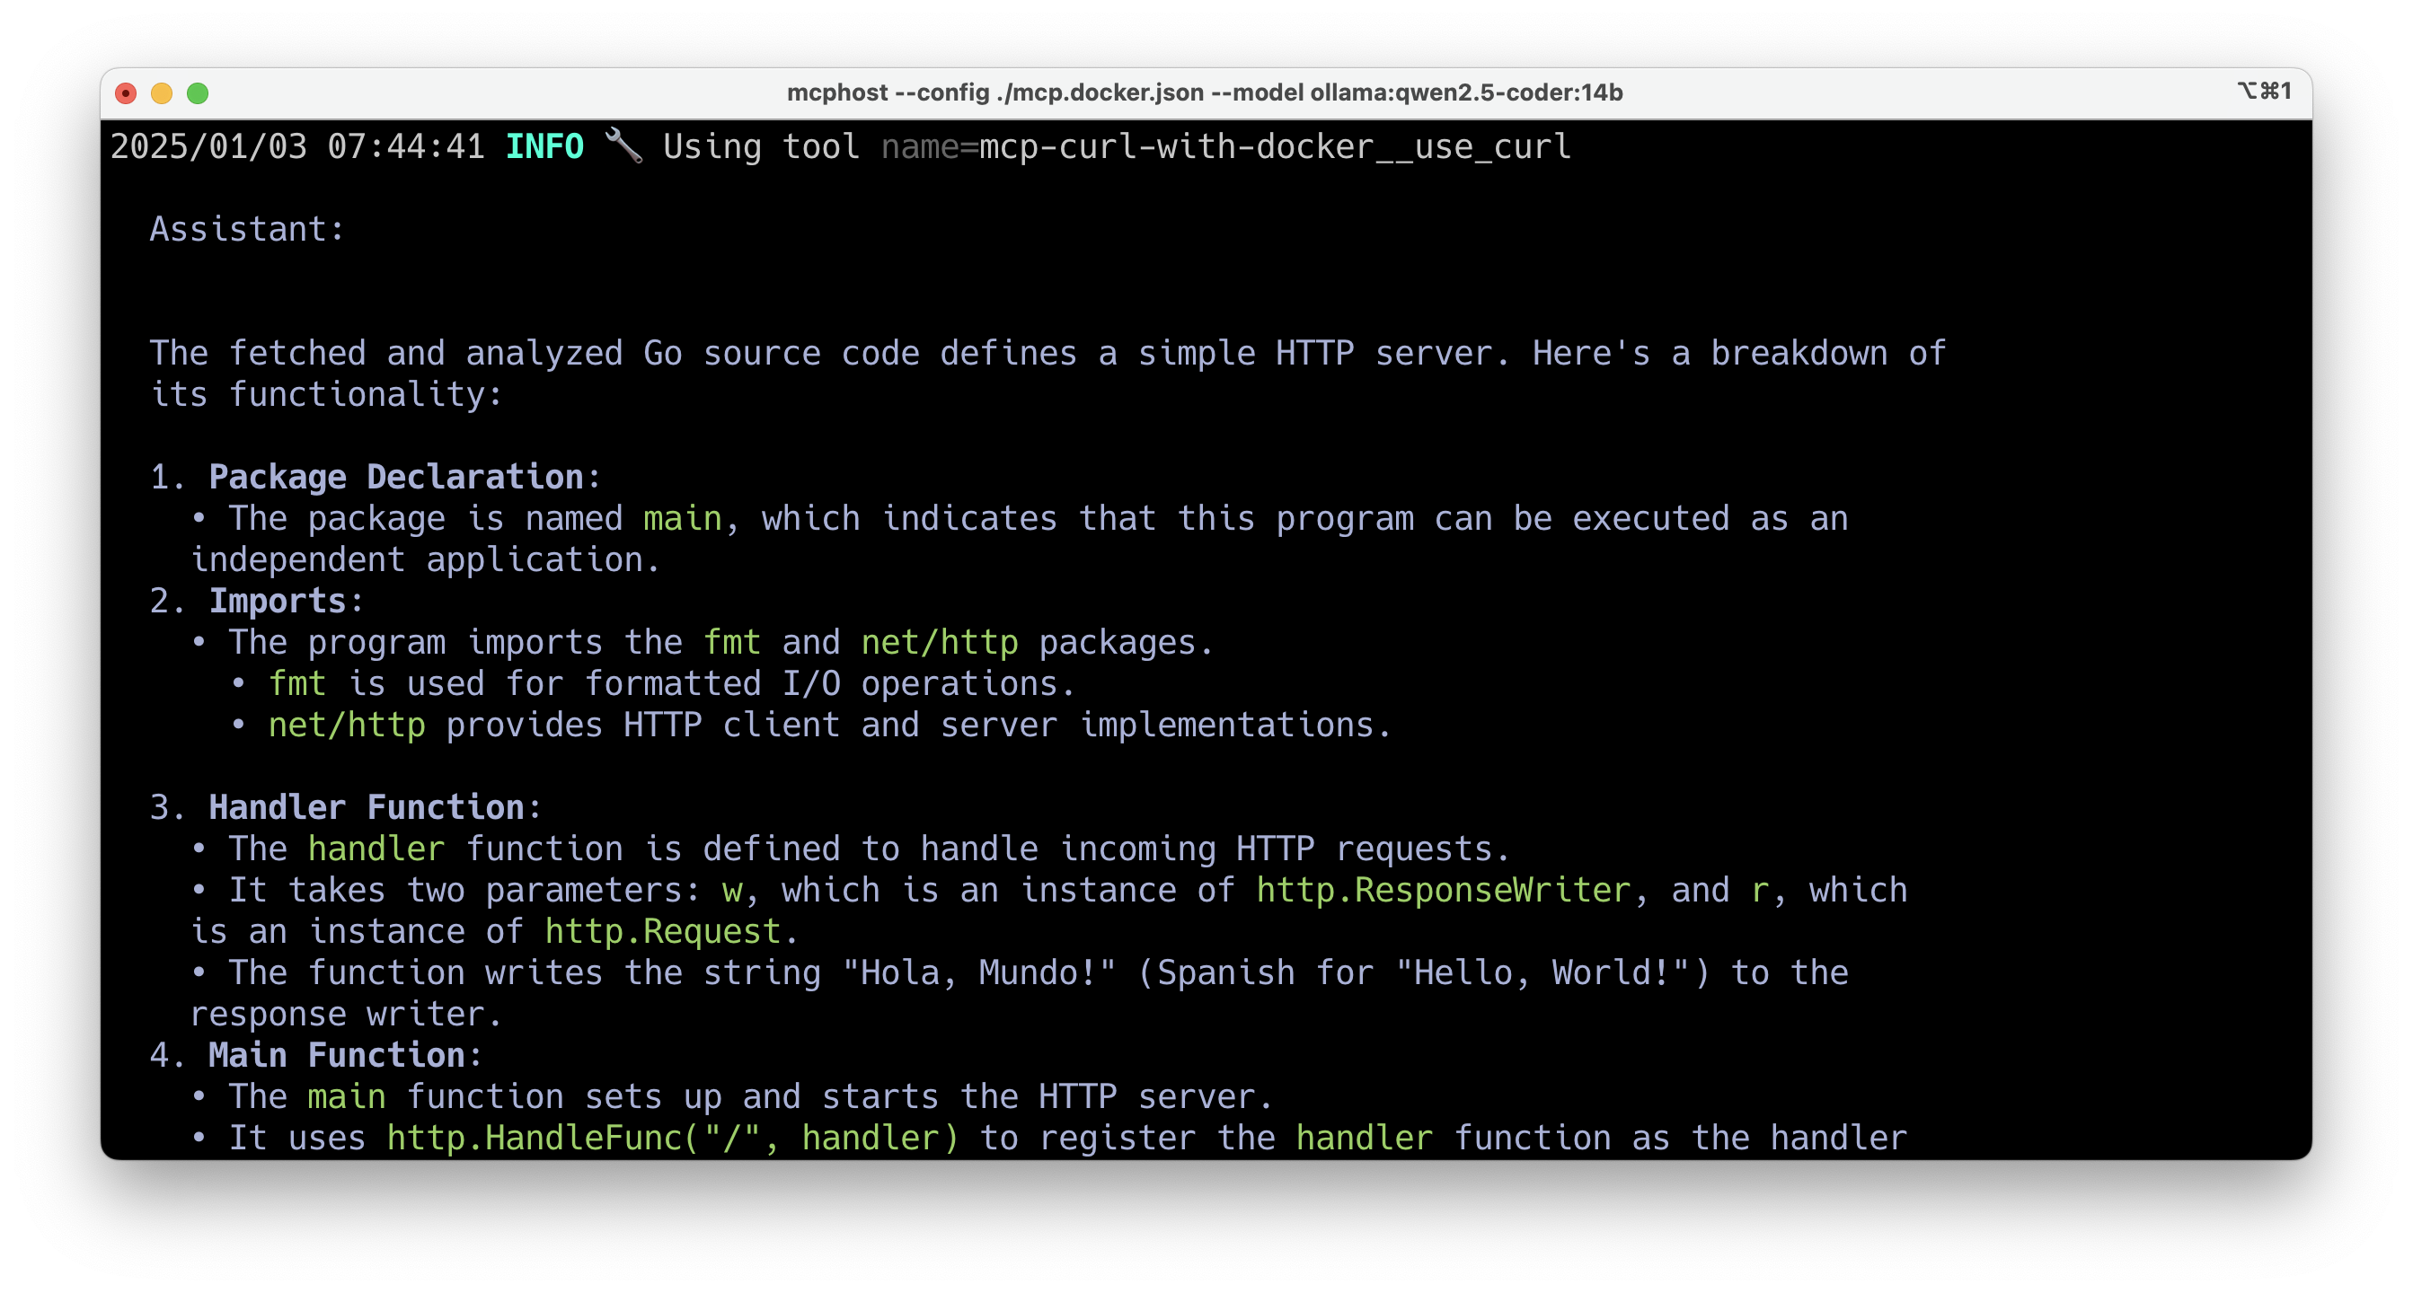Click the green net/http in the imports sentence

click(x=939, y=642)
